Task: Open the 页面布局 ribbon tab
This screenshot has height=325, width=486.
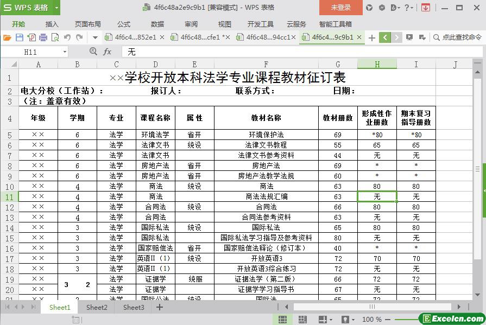Action: [x=88, y=24]
